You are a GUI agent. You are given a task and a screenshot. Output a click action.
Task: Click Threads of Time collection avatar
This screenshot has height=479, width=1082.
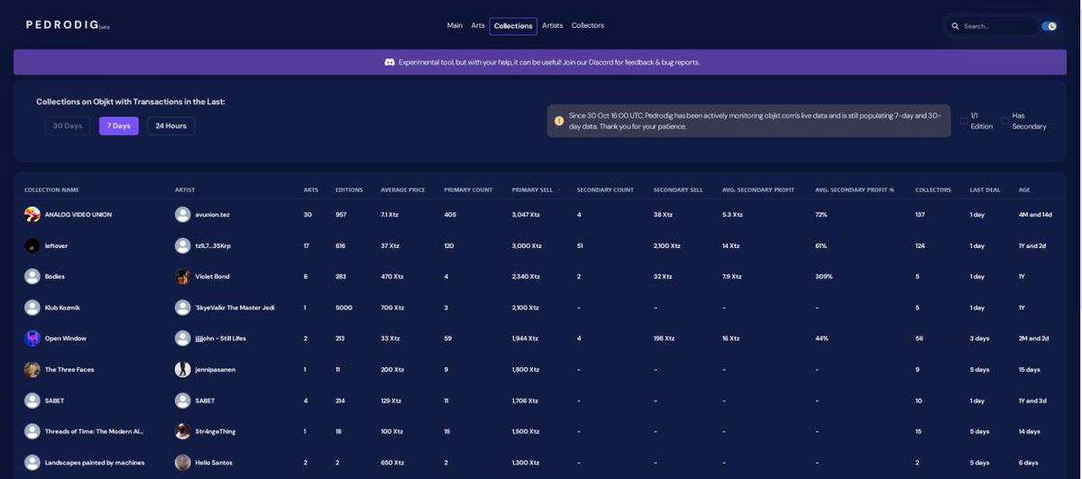[x=32, y=431]
